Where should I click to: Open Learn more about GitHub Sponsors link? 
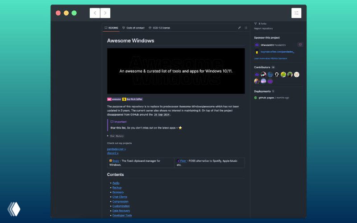(270, 58)
